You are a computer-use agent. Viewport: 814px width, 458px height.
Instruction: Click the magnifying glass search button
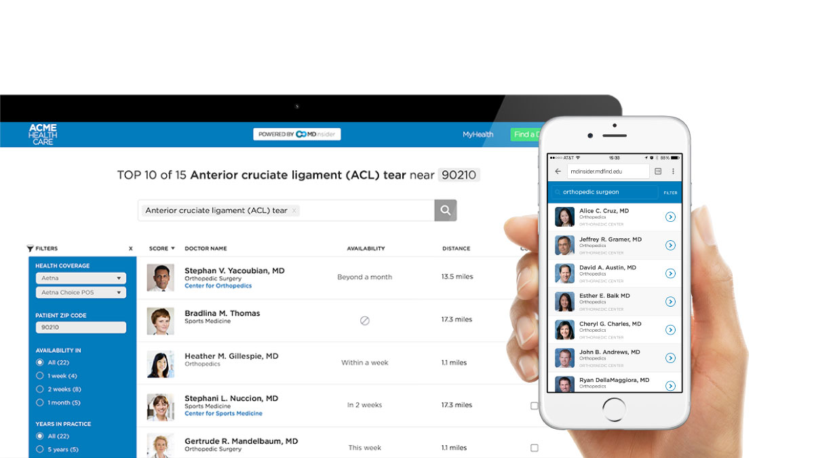tap(445, 210)
